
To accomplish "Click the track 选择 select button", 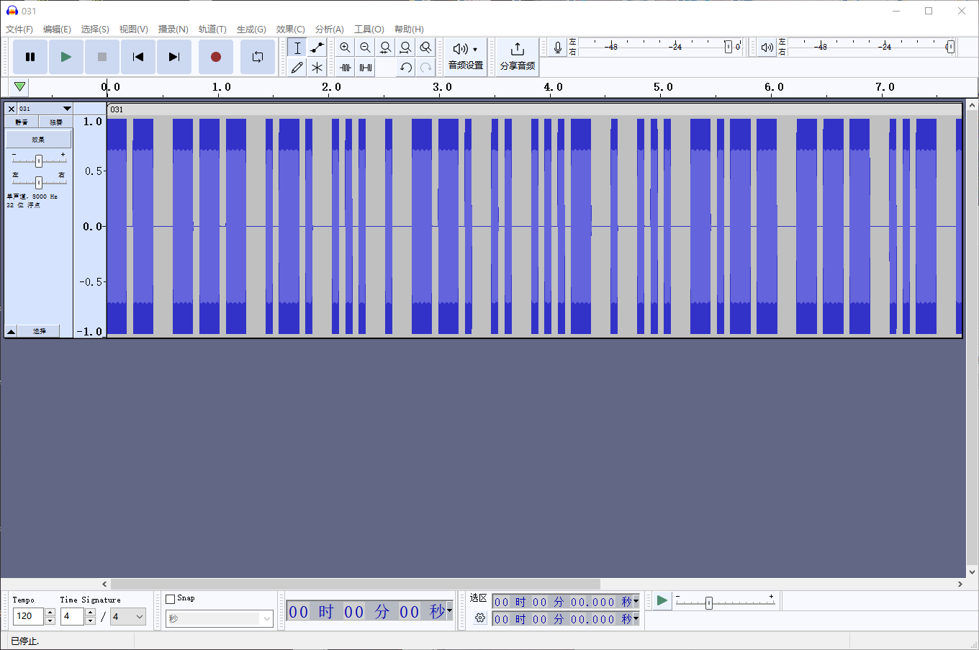I will coord(39,331).
